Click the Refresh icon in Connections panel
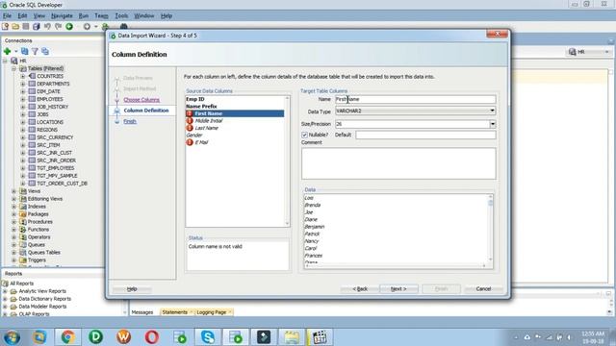The height and width of the screenshot is (346, 616). [24, 51]
